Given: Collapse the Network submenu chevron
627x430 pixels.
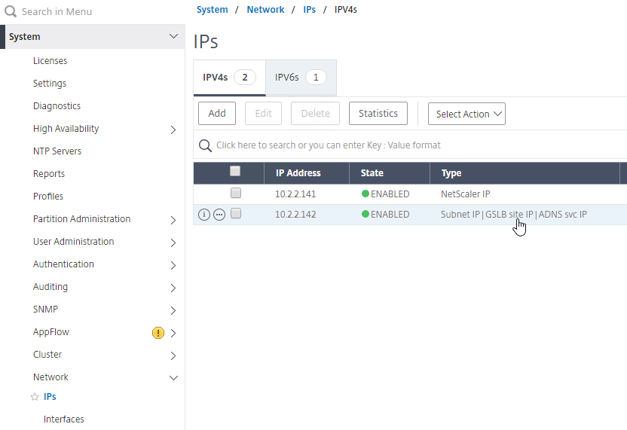Looking at the screenshot, I should pos(173,378).
